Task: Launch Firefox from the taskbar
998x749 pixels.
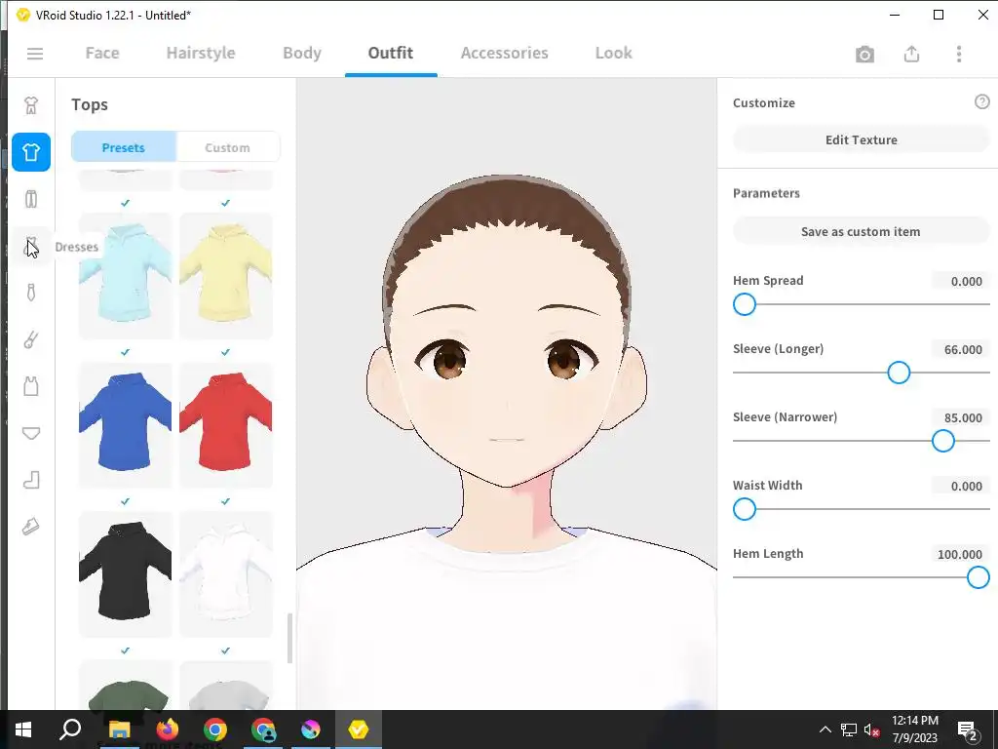Action: pyautogui.click(x=167, y=729)
